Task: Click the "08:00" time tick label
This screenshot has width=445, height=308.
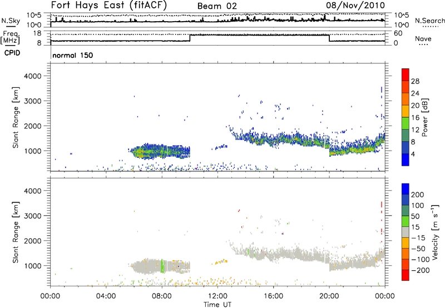Action: 162,296
